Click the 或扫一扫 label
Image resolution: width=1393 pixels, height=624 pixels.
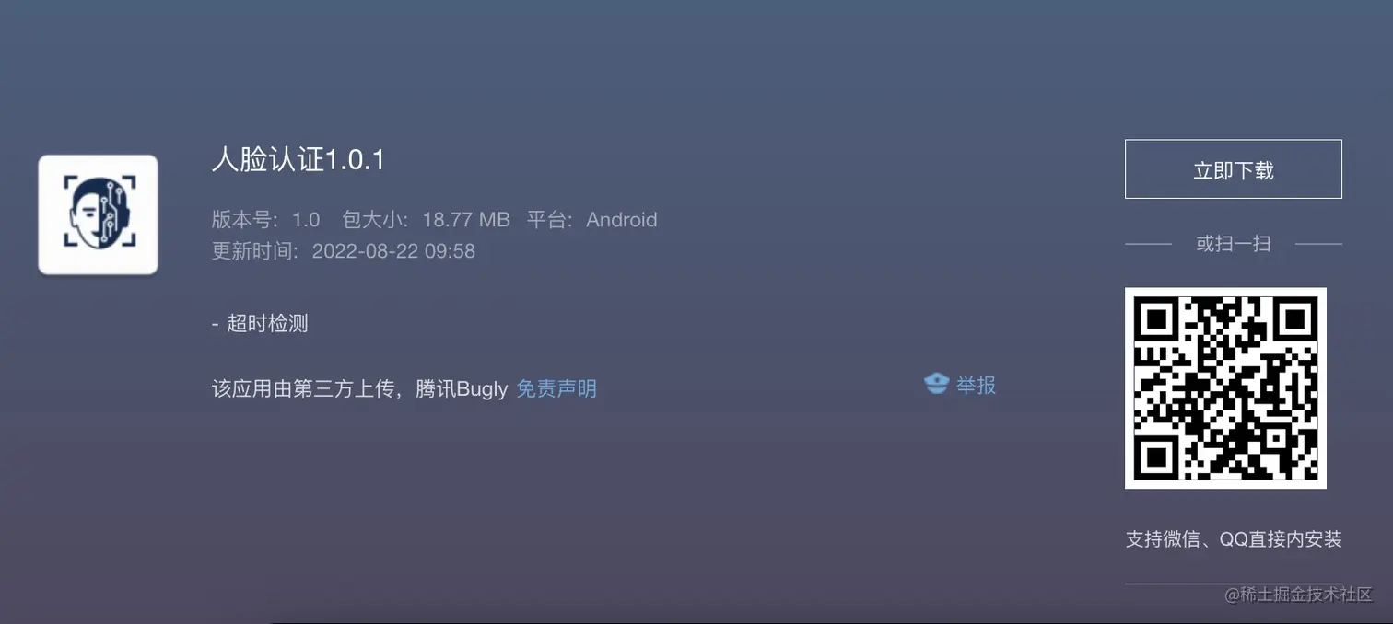pos(1233,244)
